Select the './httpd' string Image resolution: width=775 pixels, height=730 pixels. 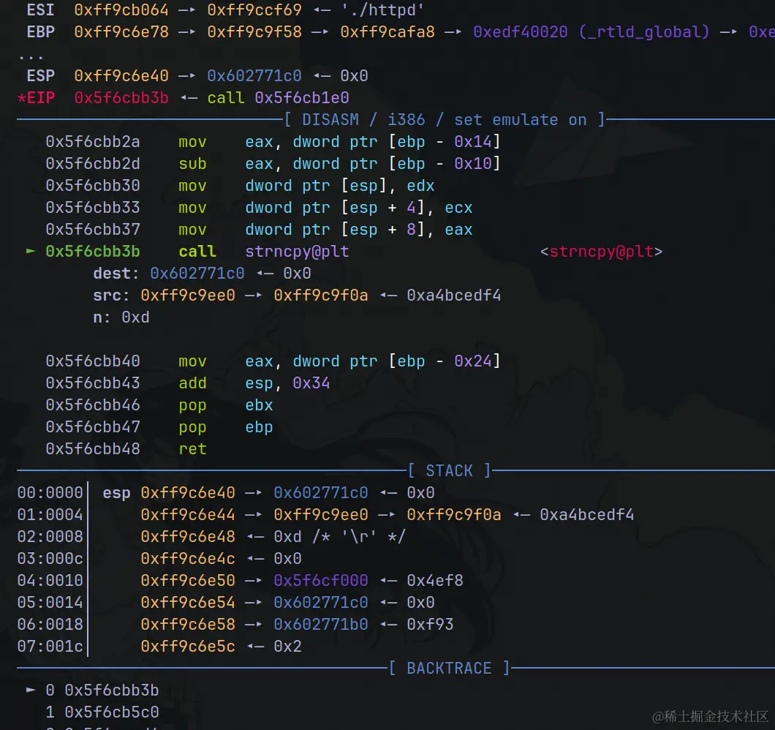click(x=382, y=10)
